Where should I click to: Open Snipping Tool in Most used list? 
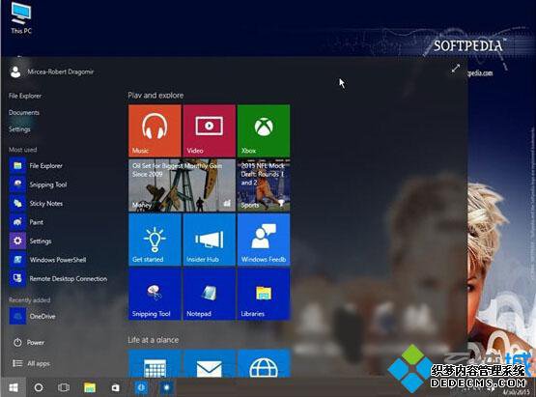coord(39,184)
